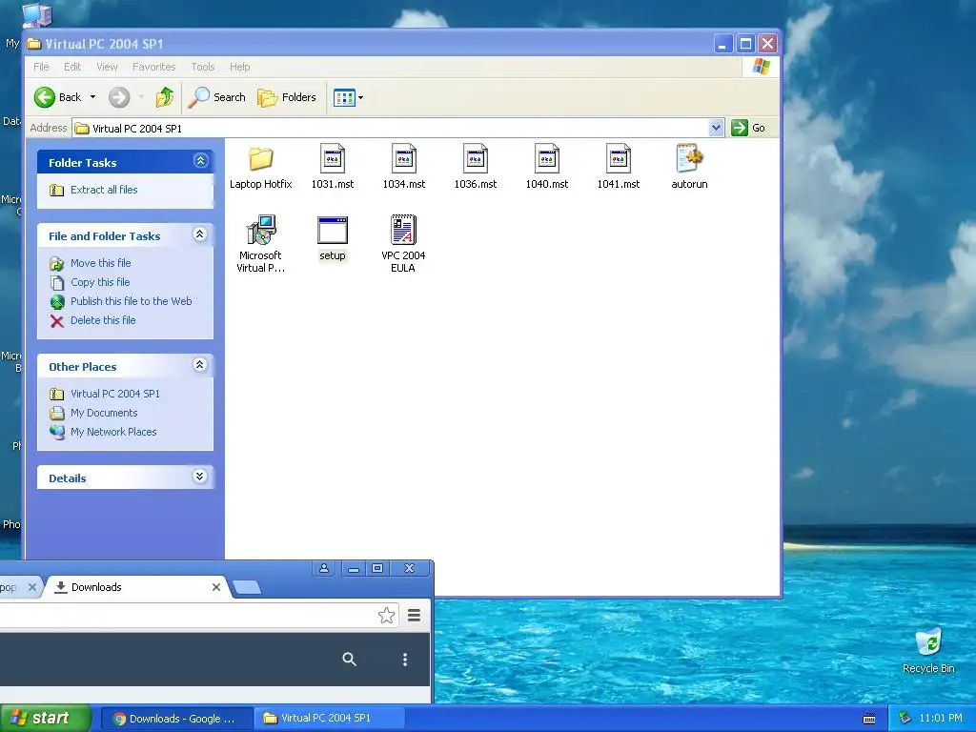Click Move this file link
The width and height of the screenshot is (976, 732).
100,263
